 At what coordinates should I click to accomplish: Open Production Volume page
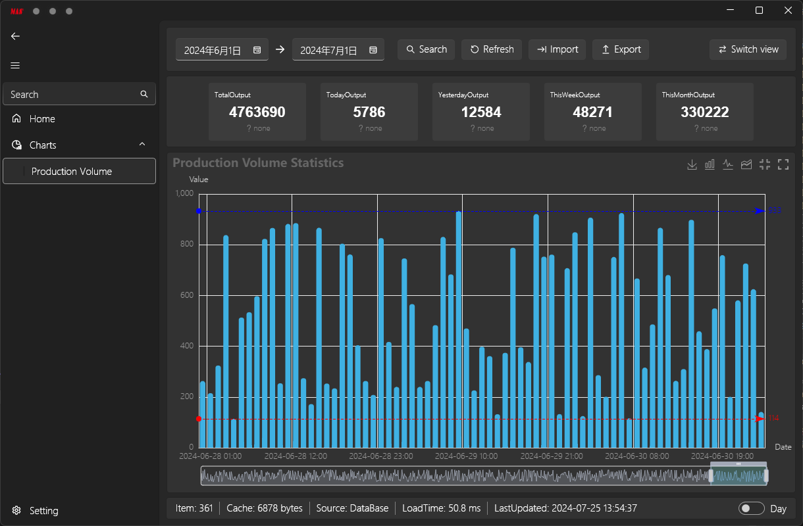pyautogui.click(x=79, y=171)
